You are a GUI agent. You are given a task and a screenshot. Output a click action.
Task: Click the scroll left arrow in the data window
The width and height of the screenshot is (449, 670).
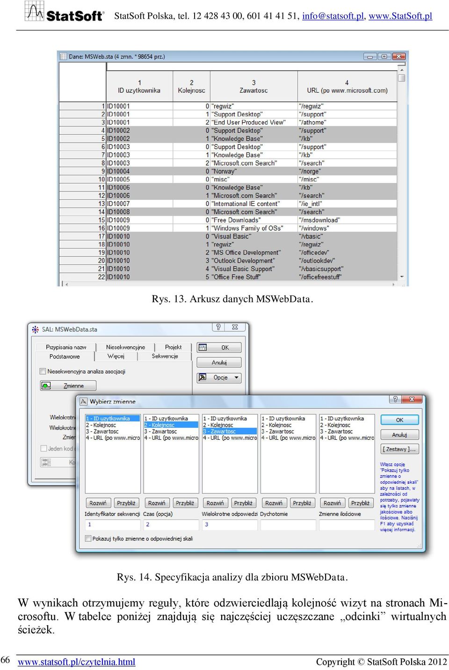click(66, 284)
